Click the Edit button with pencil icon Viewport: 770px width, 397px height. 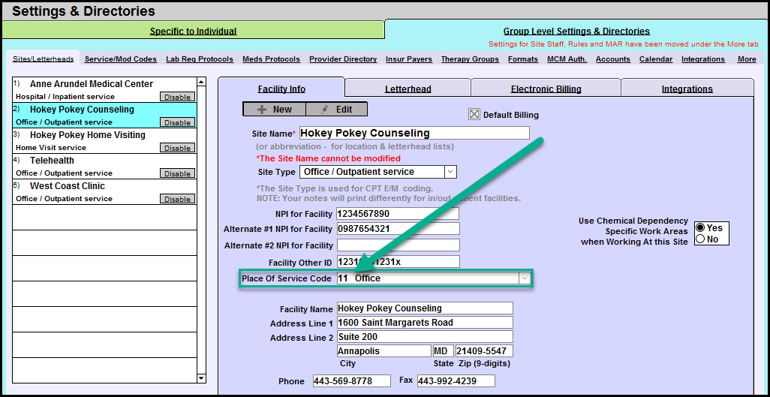coord(336,110)
